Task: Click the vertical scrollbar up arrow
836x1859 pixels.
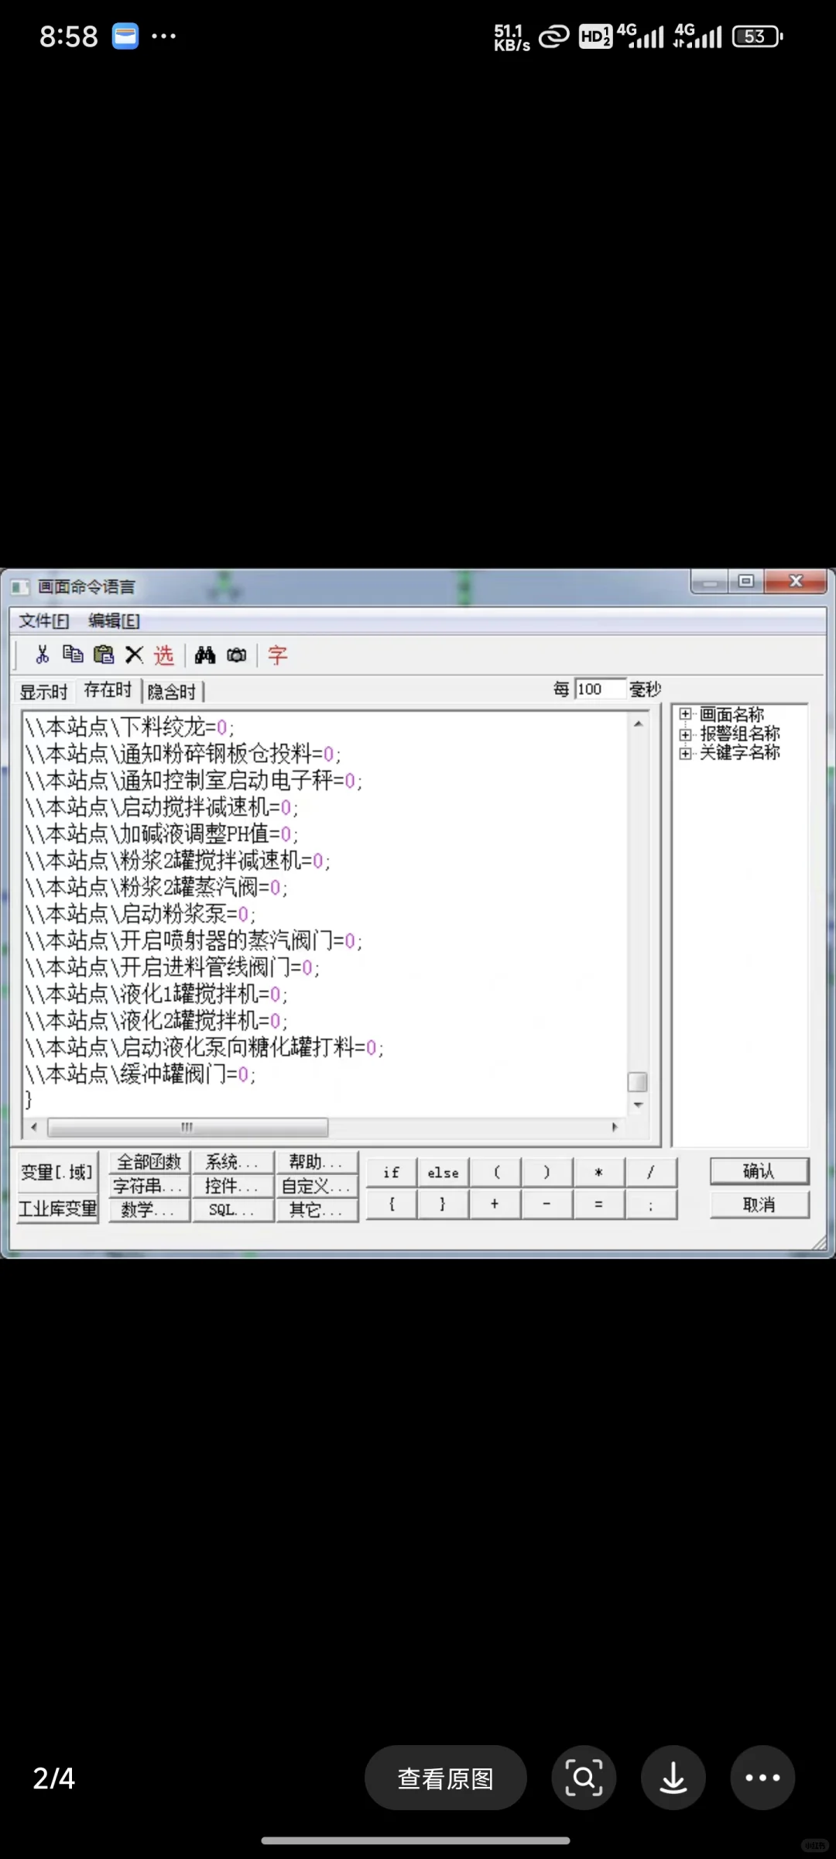Action: click(638, 723)
